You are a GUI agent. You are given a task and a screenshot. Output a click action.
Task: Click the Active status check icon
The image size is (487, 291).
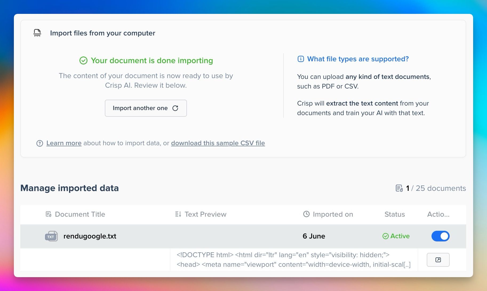[385, 236]
